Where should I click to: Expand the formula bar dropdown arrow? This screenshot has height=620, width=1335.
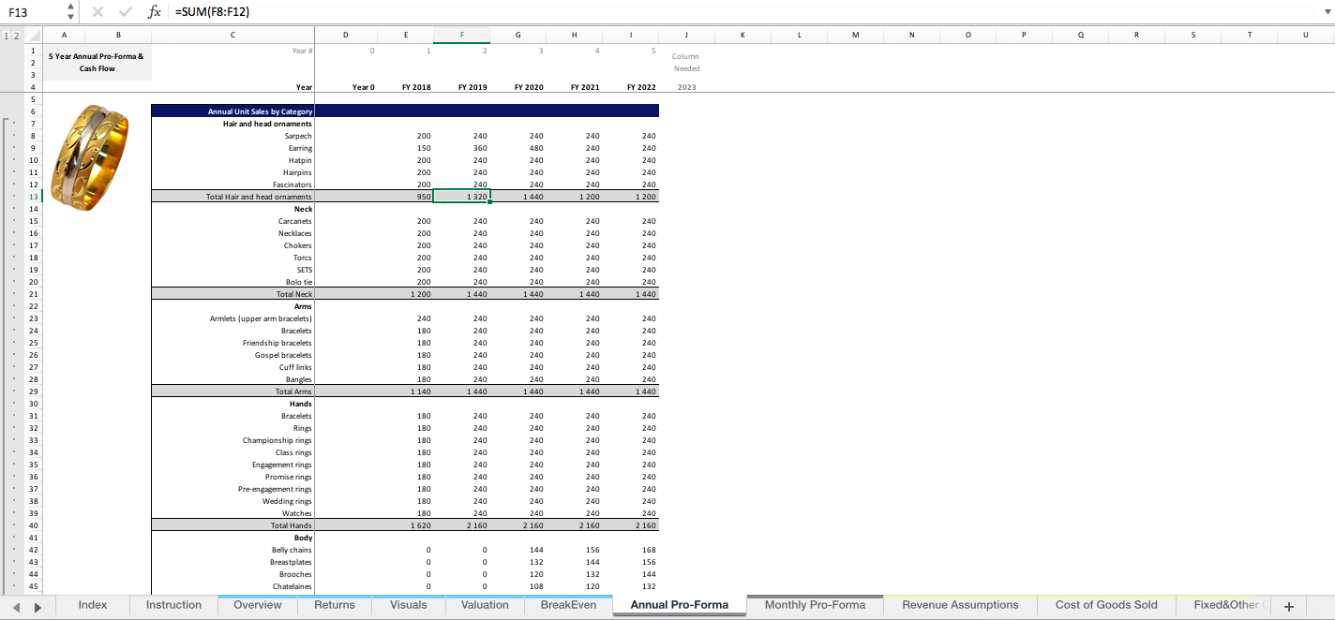coord(1327,12)
